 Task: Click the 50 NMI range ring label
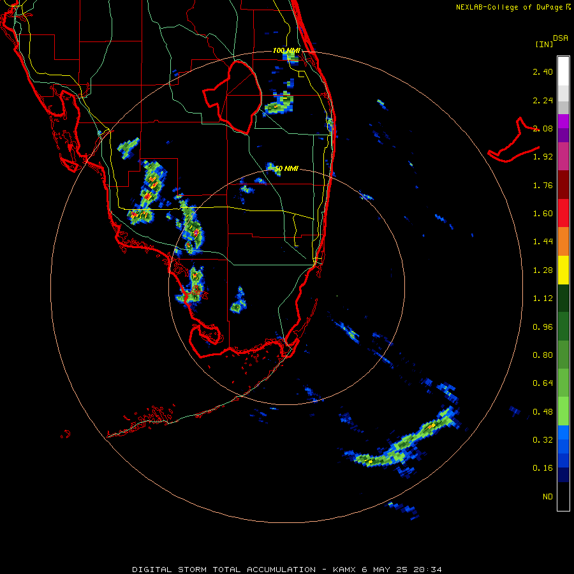pos(286,168)
